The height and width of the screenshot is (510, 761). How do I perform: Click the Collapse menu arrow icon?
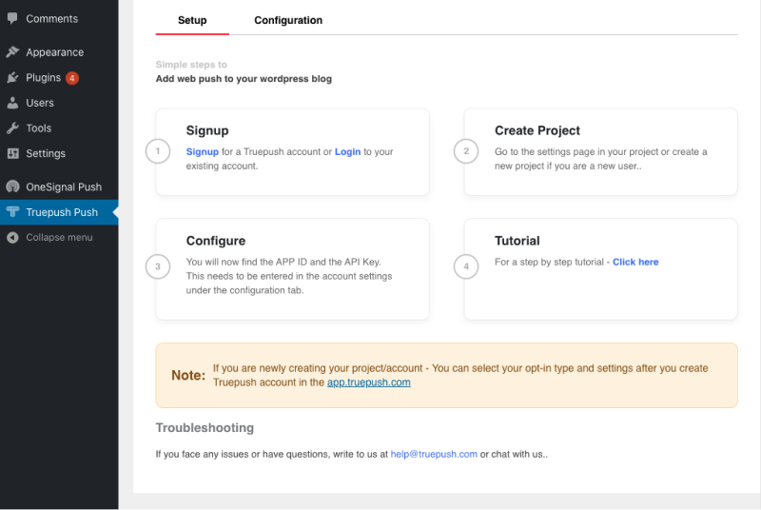[12, 237]
